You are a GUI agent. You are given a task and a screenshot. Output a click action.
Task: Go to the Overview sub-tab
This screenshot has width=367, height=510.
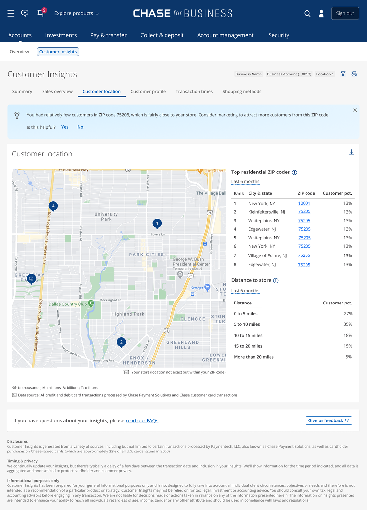pos(20,52)
